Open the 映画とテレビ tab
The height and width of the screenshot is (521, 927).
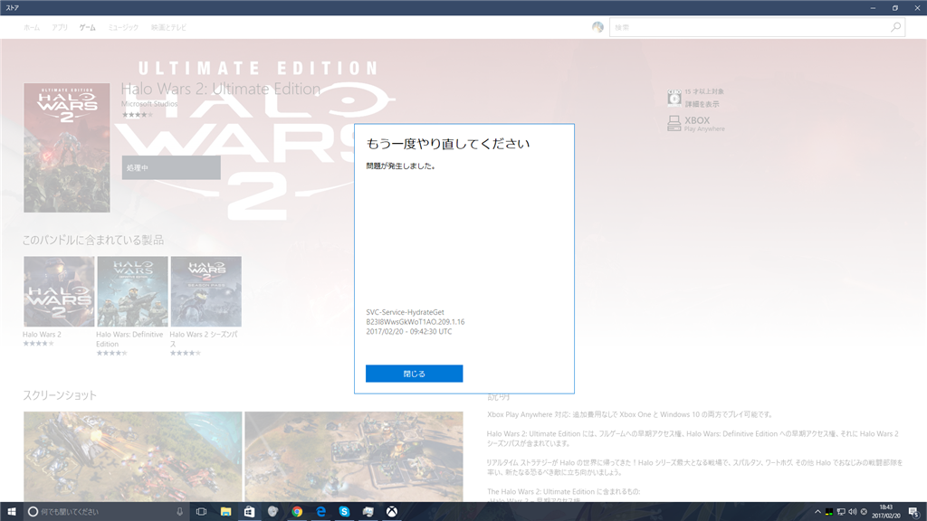[x=168, y=28]
